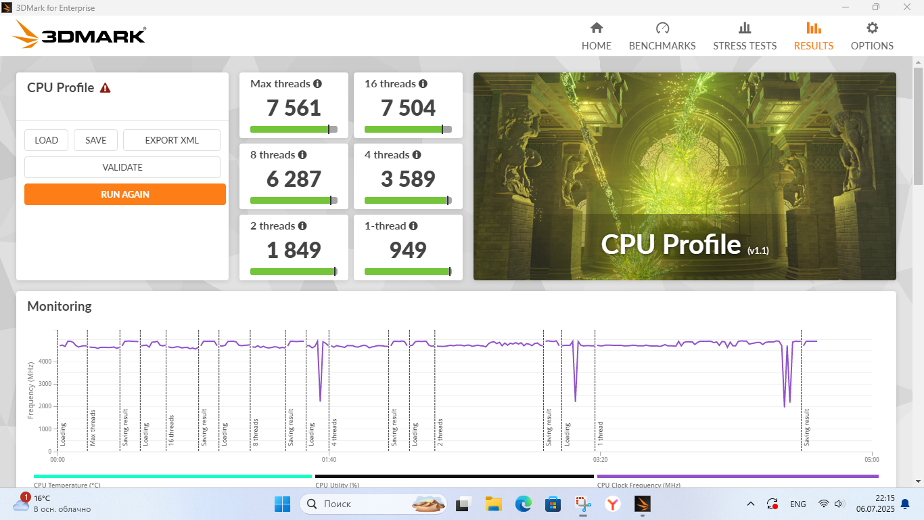Open the clock showing 22:15

tap(875, 504)
